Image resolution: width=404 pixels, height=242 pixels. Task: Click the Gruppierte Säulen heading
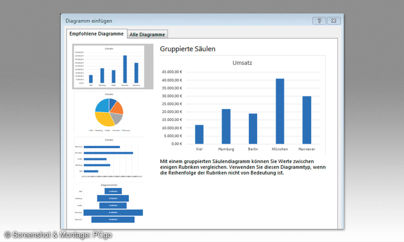[x=187, y=49]
